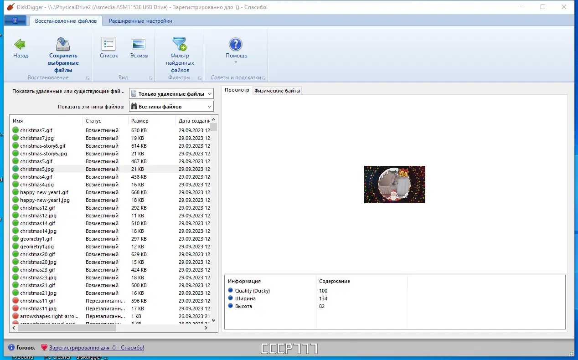Click the preview image thumbnail
This screenshot has width=578, height=360.
pos(395,185)
